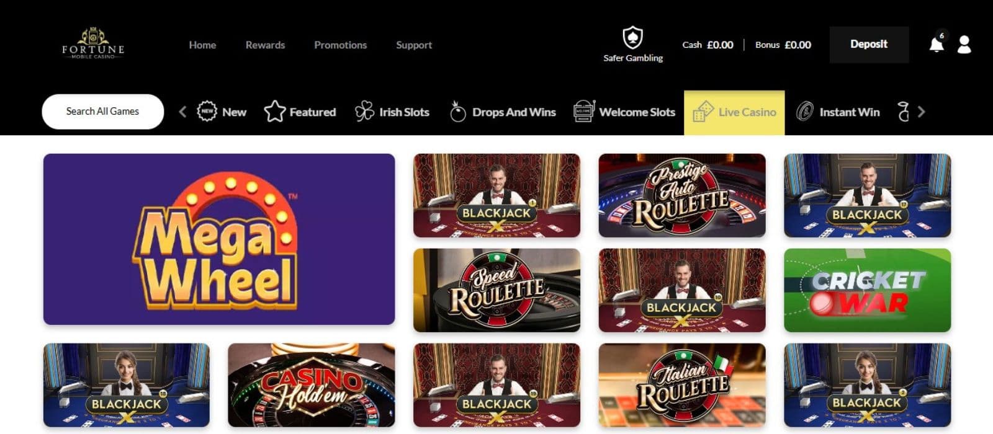The height and width of the screenshot is (434, 993).
Task: Open the Cricket War game thumbnail
Action: pyautogui.click(x=867, y=290)
